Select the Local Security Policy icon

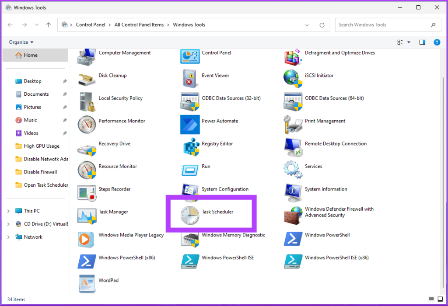[87, 101]
